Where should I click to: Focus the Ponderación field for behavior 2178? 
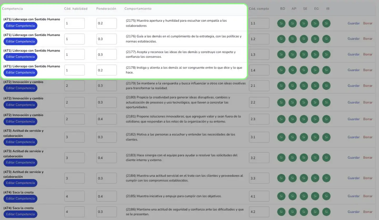[107, 70]
